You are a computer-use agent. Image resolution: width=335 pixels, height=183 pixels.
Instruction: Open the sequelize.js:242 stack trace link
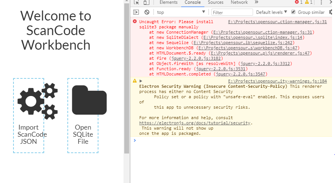[243, 43]
